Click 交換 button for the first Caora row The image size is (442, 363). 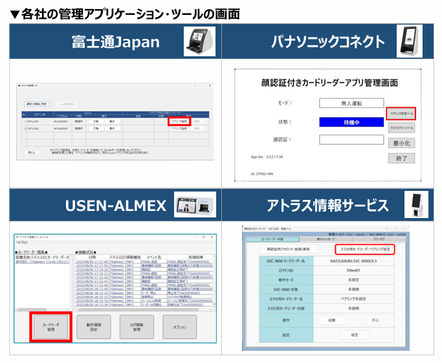pos(95,121)
